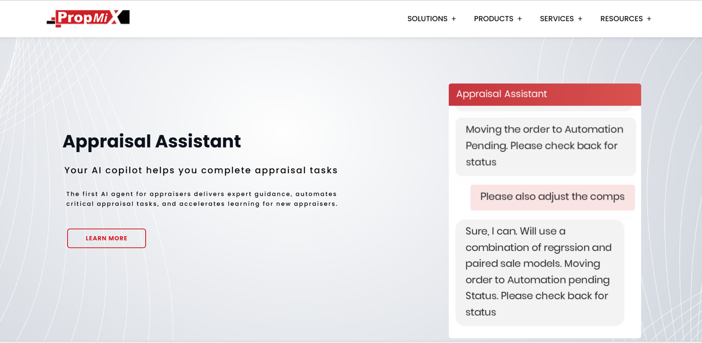Expand Solutions using its plus icon

pos(454,19)
